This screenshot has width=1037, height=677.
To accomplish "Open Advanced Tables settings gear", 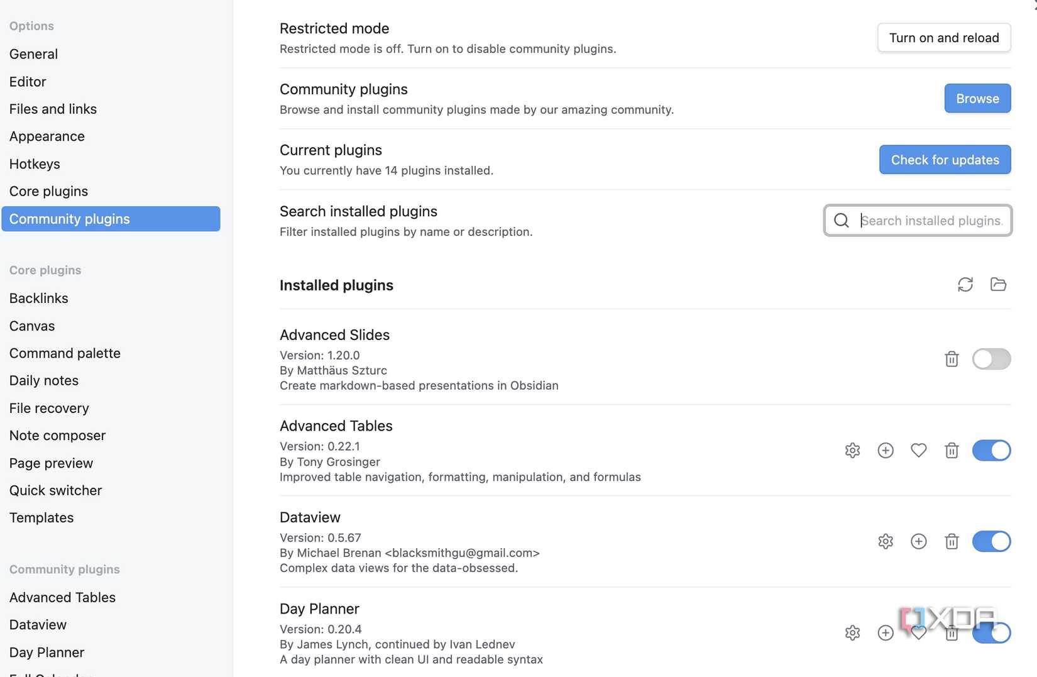I will [x=852, y=450].
